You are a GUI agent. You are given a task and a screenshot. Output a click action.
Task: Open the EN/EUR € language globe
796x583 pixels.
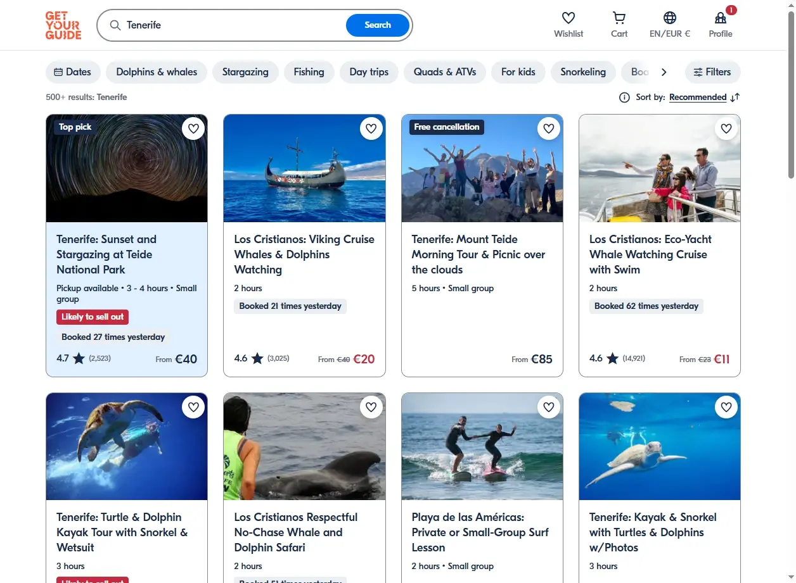click(670, 18)
